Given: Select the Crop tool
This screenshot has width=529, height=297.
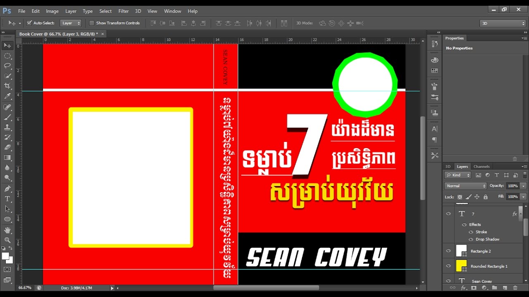Looking at the screenshot, I should click(x=7, y=86).
